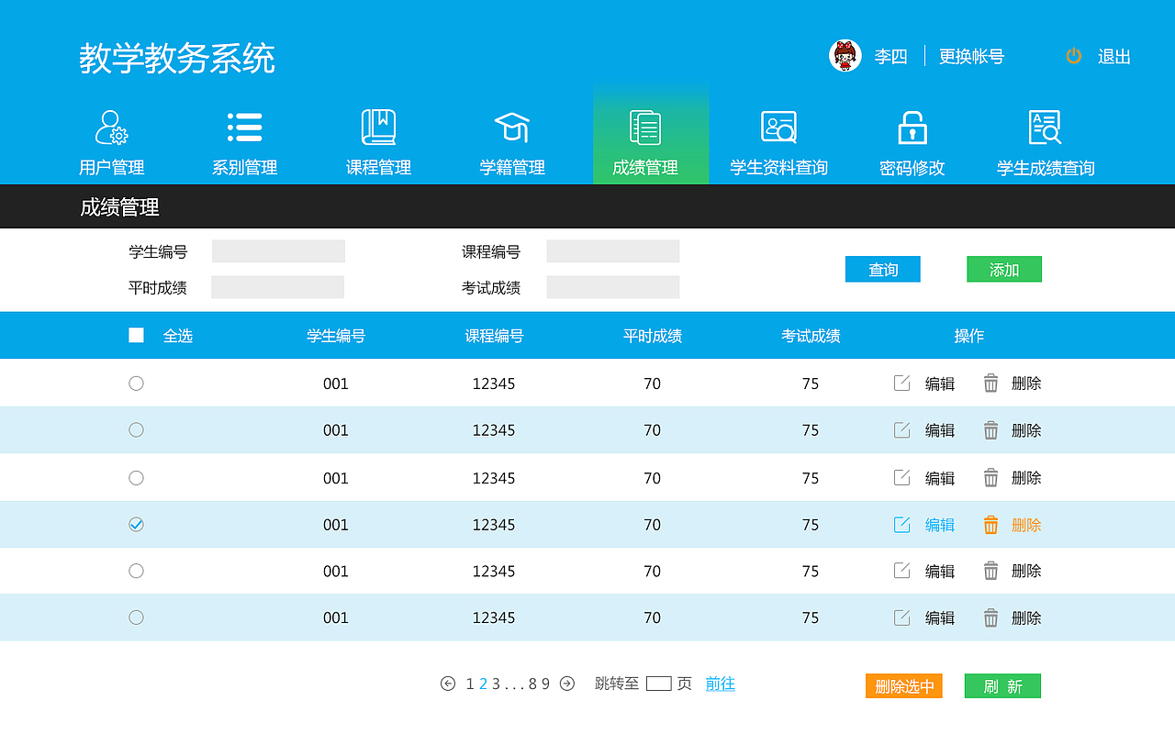Toggle the 全选 select-all checkbox
This screenshot has width=1175, height=734.
[x=136, y=335]
